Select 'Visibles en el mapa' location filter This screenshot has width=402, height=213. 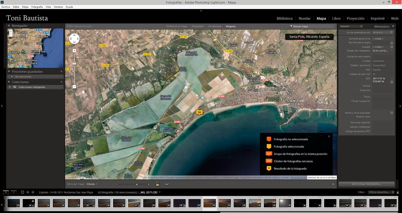177,26
